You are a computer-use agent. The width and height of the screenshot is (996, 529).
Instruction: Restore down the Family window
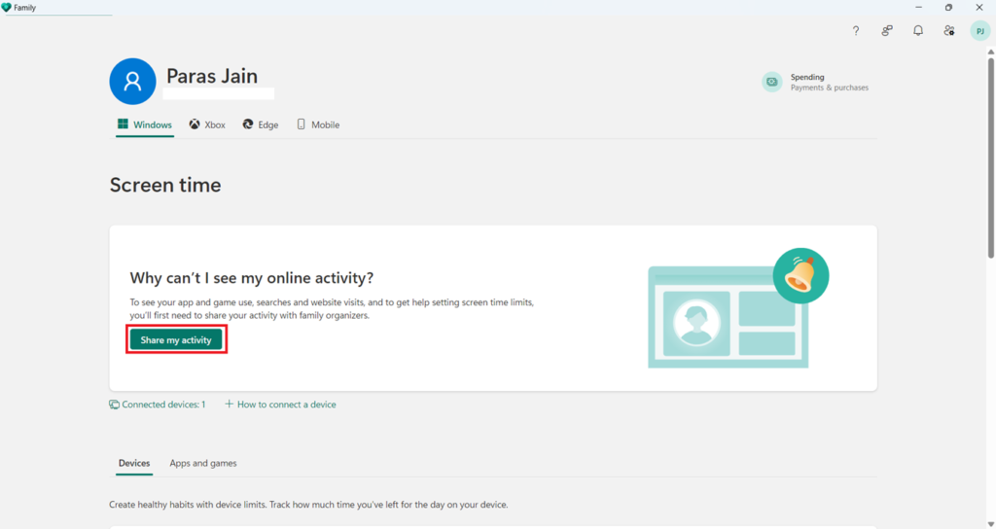tap(948, 8)
